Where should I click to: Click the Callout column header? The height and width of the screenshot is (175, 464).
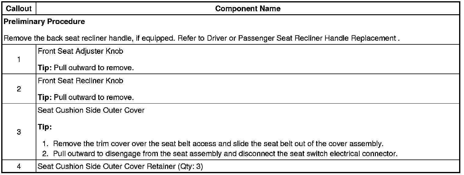[19, 9]
